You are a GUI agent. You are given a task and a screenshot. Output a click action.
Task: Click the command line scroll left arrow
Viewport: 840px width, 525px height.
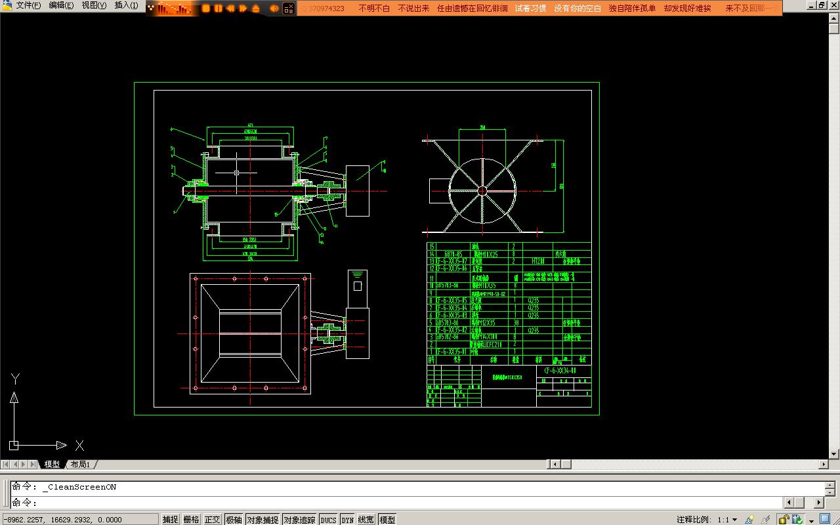(789, 503)
